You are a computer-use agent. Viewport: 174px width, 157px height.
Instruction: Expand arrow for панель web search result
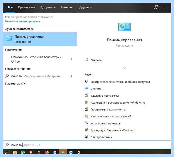pyautogui.click(x=72, y=76)
